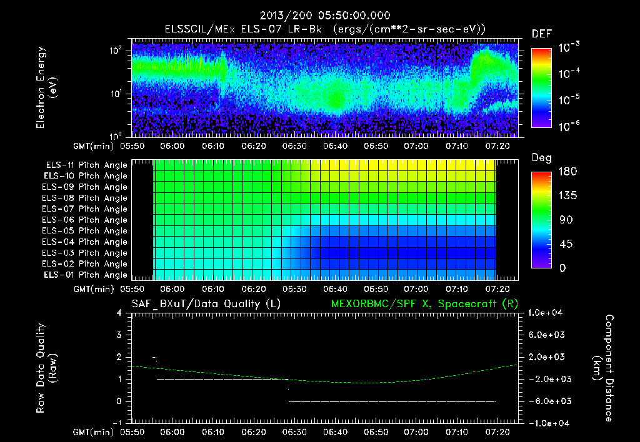The height and width of the screenshot is (442, 640).
Task: Click the '10^-6' label on DEF color bar
Action: (569, 125)
